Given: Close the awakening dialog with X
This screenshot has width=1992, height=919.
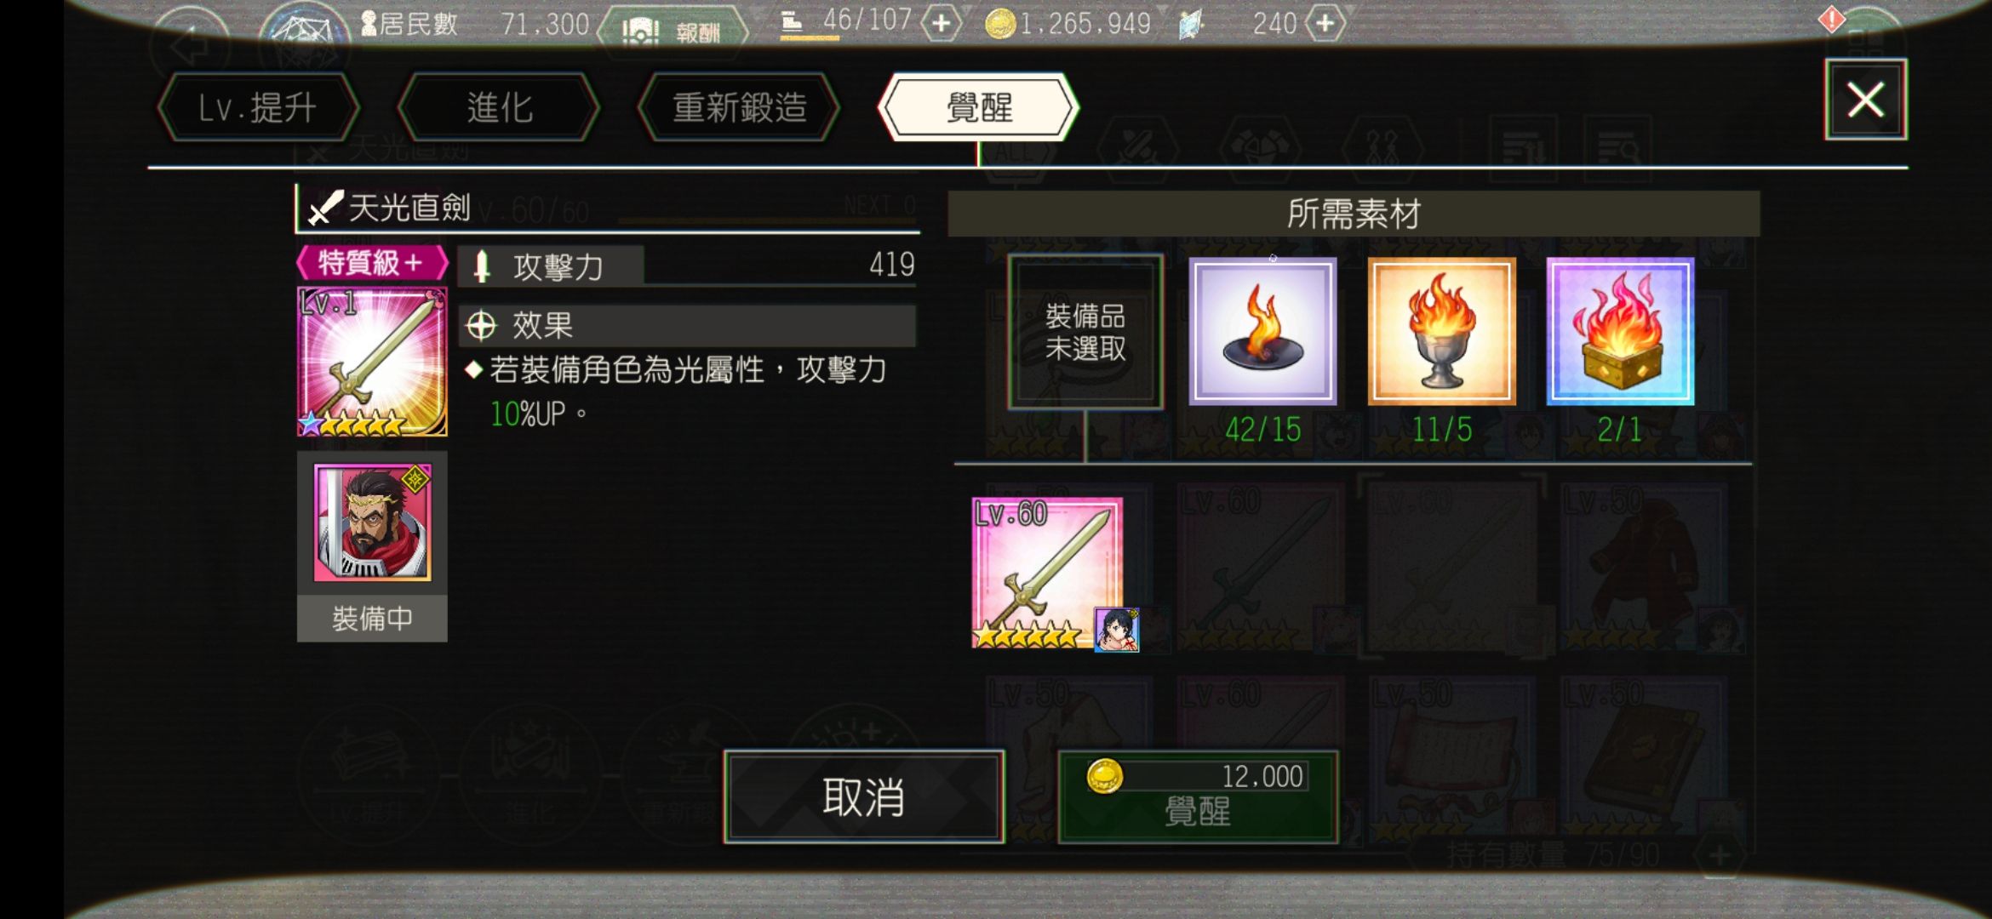Looking at the screenshot, I should coord(1865,100).
